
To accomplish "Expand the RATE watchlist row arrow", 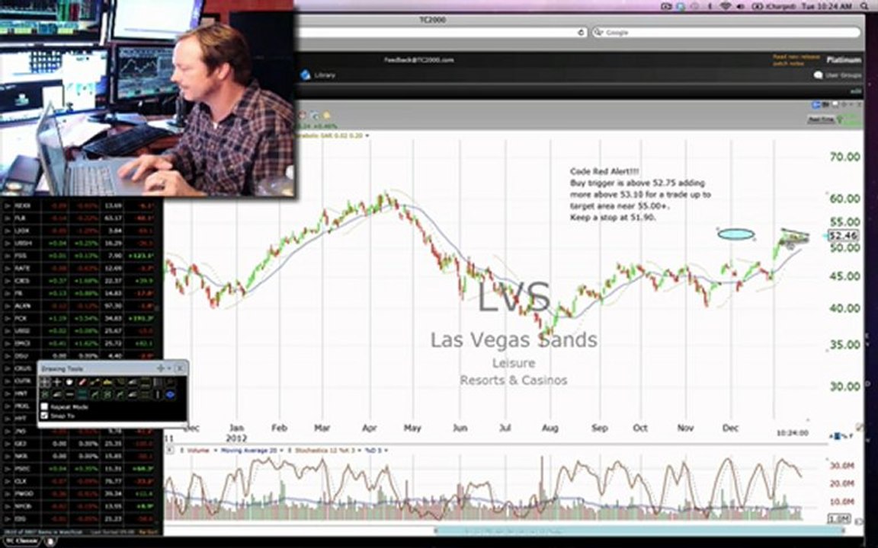I will click(x=8, y=269).
